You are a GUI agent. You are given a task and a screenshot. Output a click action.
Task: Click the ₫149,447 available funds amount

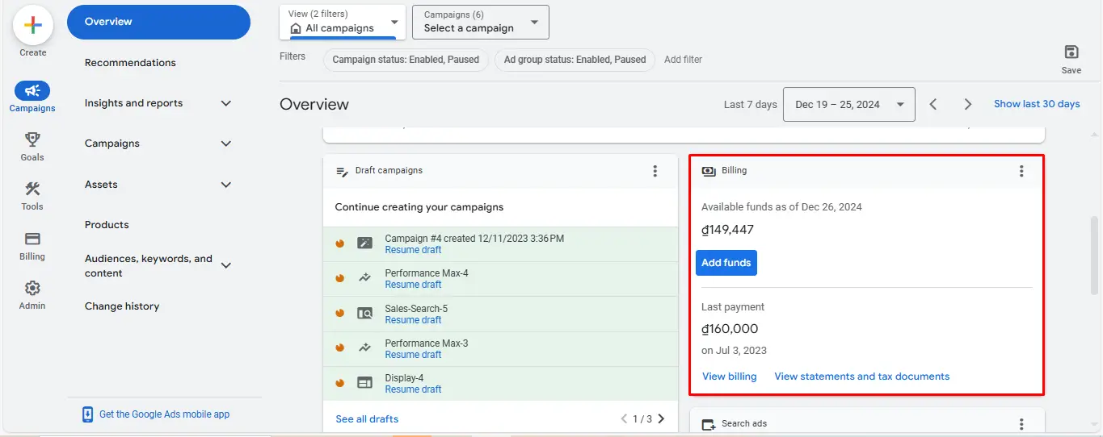coord(728,230)
